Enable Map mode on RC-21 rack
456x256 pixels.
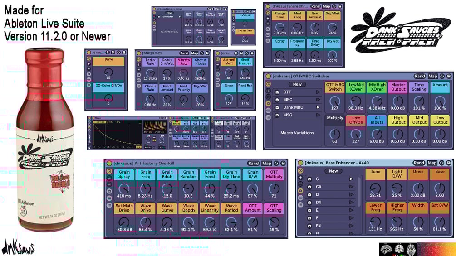pyautogui.click(x=194, y=53)
